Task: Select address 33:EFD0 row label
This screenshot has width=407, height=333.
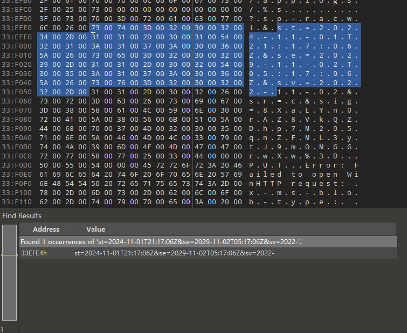Action: [17, 19]
